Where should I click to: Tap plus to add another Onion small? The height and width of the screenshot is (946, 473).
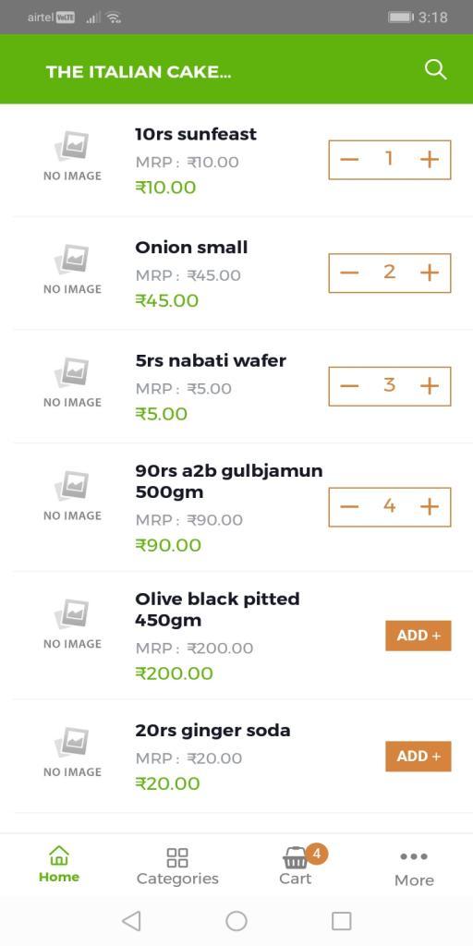429,273
